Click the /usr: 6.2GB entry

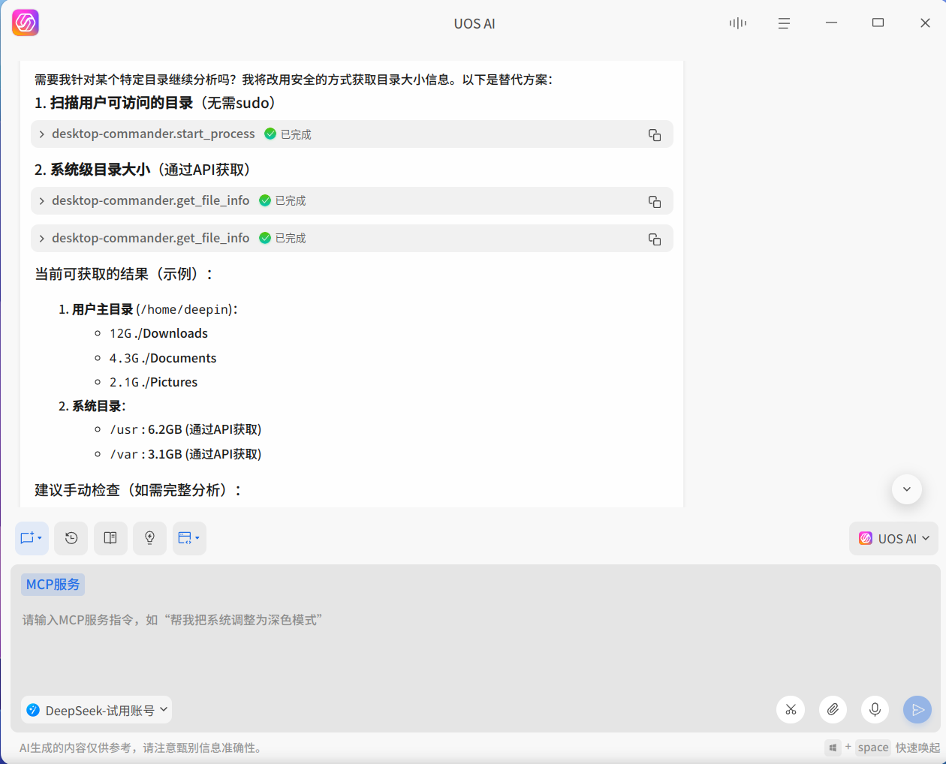185,429
